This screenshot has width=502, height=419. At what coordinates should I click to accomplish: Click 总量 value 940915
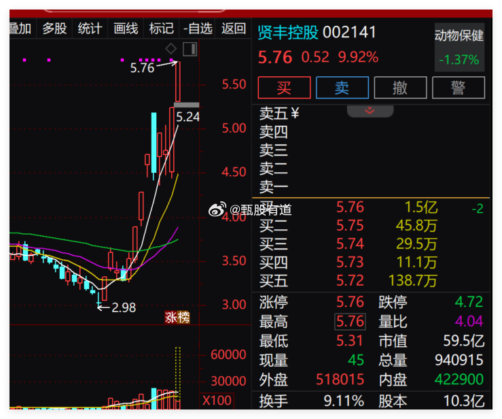click(459, 360)
